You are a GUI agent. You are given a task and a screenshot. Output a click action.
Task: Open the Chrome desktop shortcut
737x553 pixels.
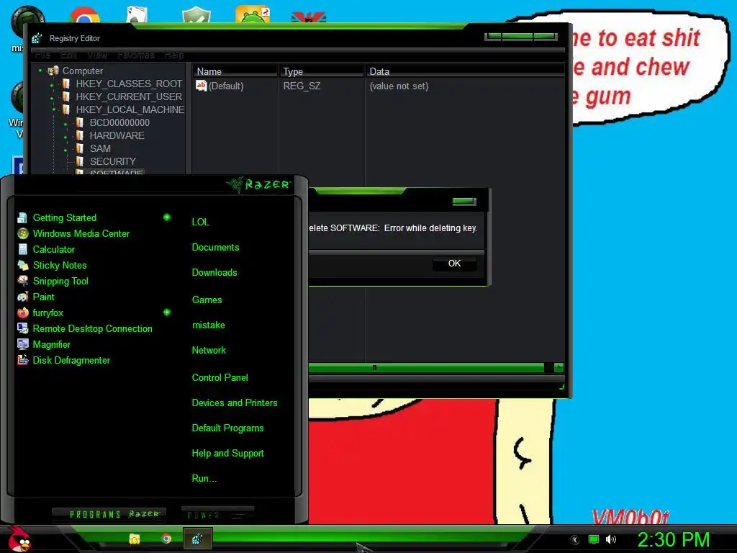pos(85,16)
